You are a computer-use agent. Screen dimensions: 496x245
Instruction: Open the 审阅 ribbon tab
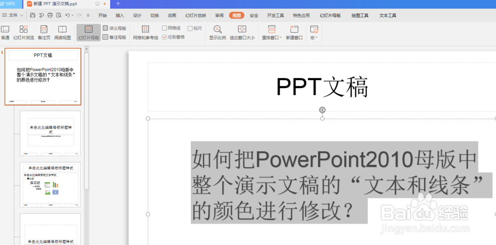[x=220, y=15]
